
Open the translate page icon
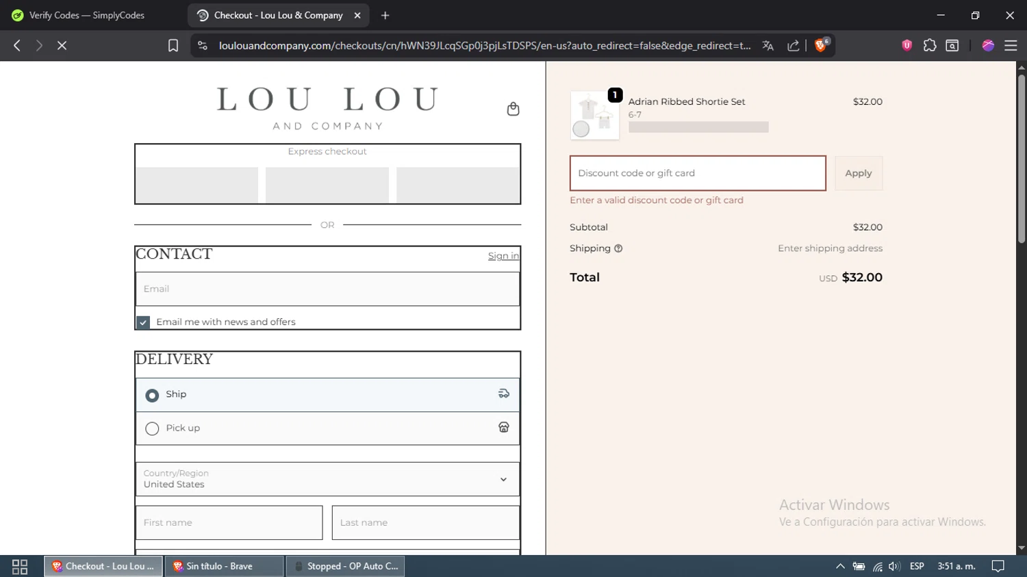pos(768,45)
